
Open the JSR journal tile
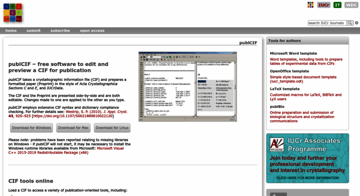[13, 19]
